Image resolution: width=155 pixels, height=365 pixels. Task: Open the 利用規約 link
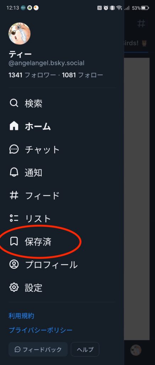coord(21,316)
